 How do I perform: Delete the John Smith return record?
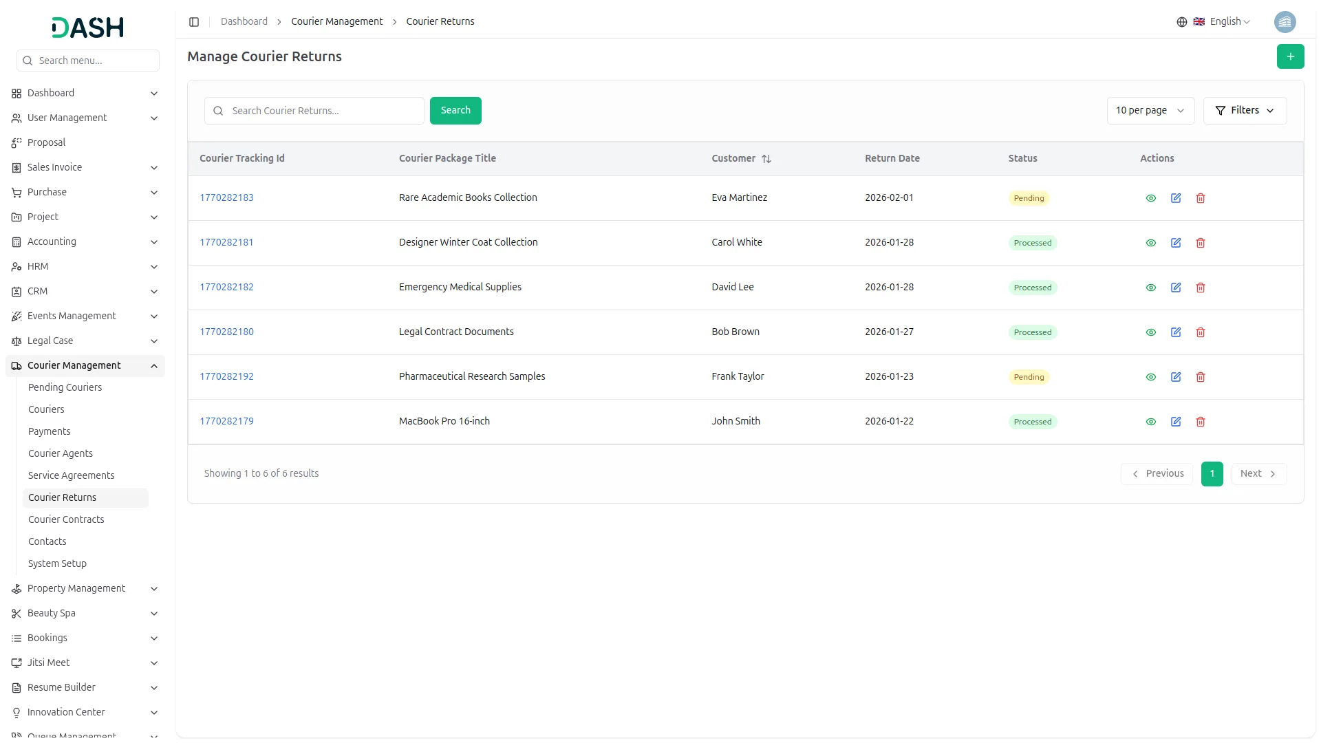(1200, 422)
